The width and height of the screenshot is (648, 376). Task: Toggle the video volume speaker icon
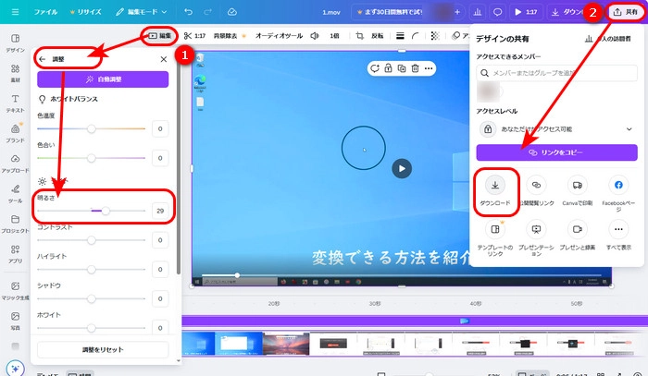(x=315, y=36)
